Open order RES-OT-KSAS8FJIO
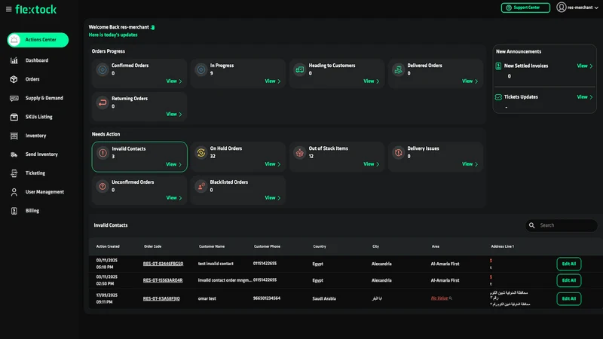The width and height of the screenshot is (603, 339). [x=161, y=298]
